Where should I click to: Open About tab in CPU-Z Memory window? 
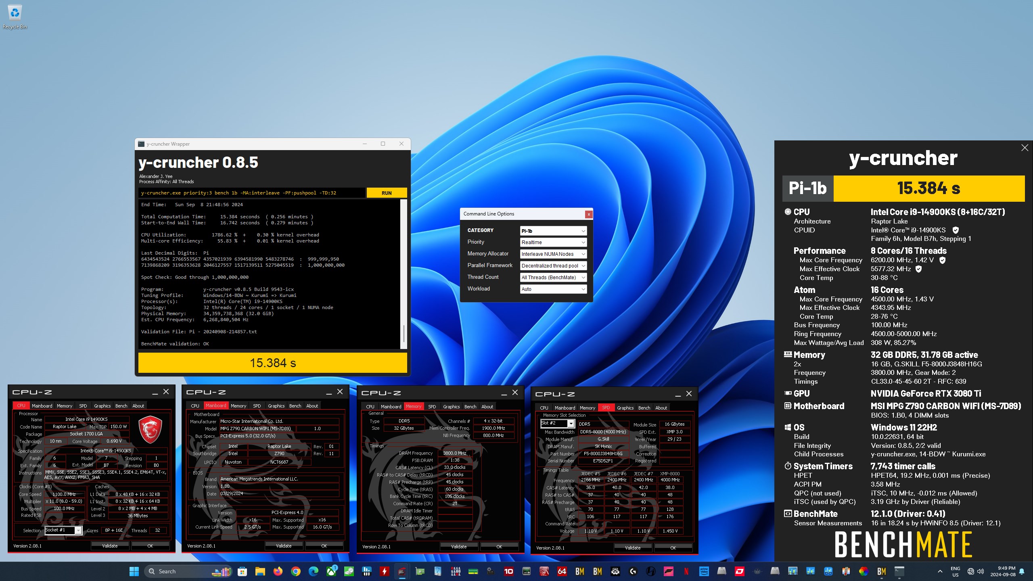pyautogui.click(x=487, y=407)
